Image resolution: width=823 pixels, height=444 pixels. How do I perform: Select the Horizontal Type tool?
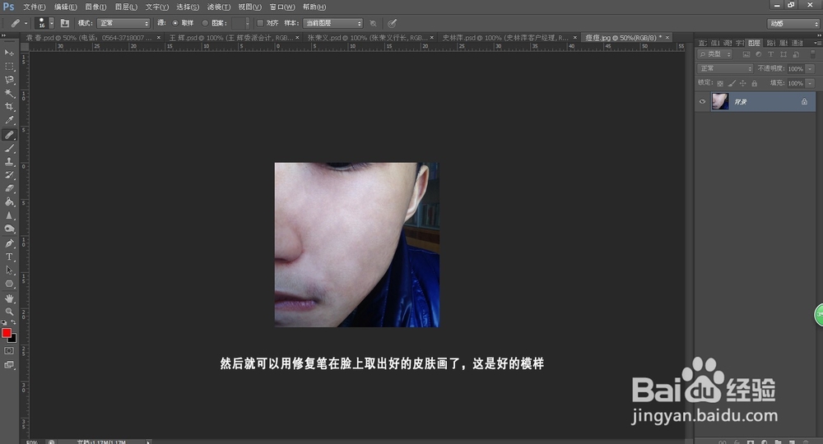click(9, 257)
